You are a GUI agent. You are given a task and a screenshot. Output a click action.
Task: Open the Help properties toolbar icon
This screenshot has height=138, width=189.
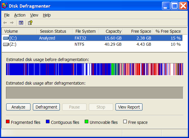pos(30,23)
